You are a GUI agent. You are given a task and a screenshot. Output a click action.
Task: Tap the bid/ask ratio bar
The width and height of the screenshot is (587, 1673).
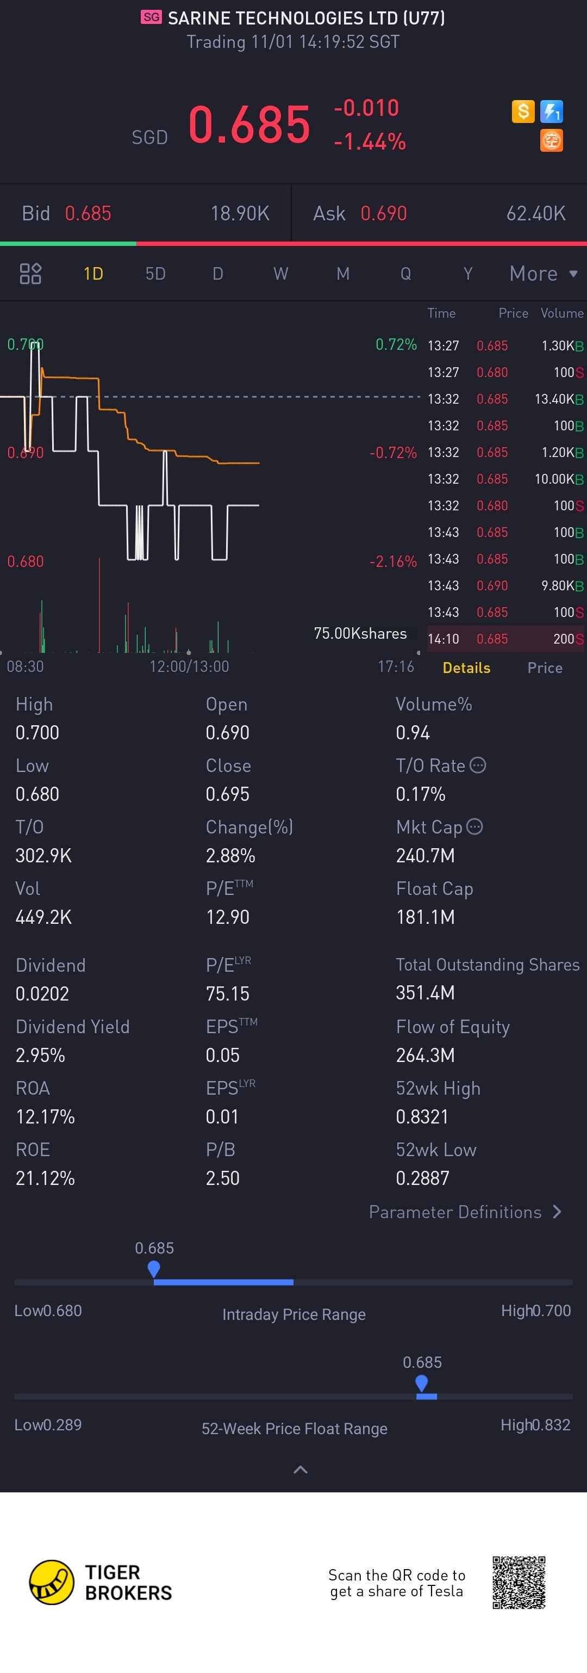tap(293, 244)
